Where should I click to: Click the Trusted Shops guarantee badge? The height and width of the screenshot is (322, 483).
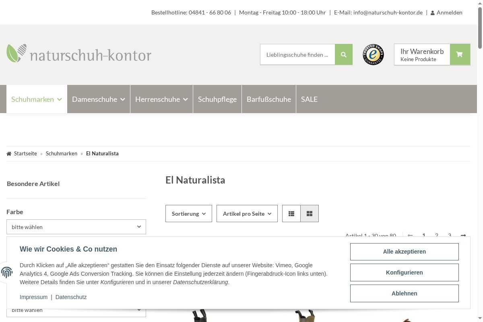pos(373,54)
